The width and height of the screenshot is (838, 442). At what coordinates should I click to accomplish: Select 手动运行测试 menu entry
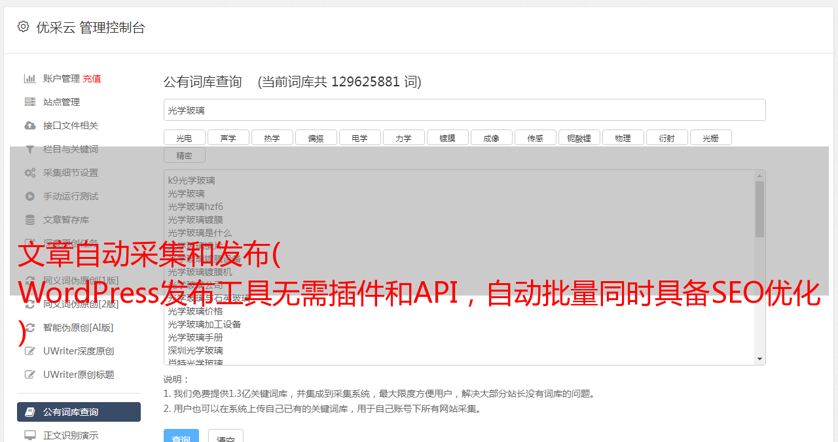(71, 196)
